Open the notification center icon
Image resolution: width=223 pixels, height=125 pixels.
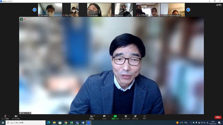(219, 123)
